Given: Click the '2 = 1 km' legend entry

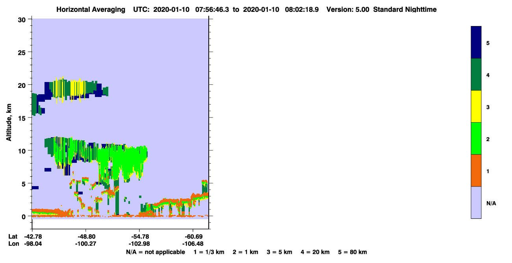Looking at the screenshot, I should point(245,252).
